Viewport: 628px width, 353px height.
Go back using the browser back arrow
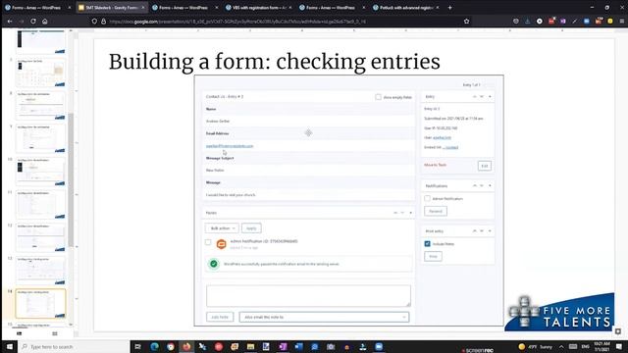point(10,22)
